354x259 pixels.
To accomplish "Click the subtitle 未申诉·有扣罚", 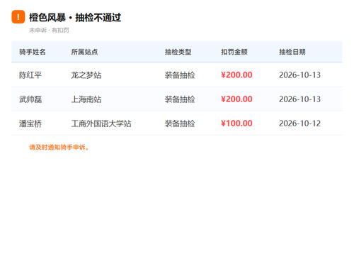I will coord(49,31).
